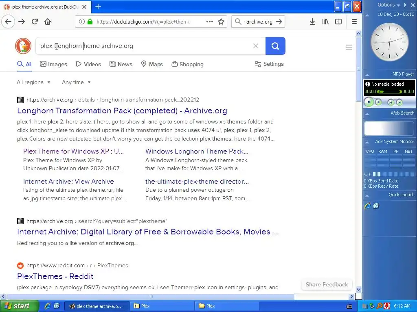Bookmark this page with the star icon
The image size is (417, 312).
[221, 22]
